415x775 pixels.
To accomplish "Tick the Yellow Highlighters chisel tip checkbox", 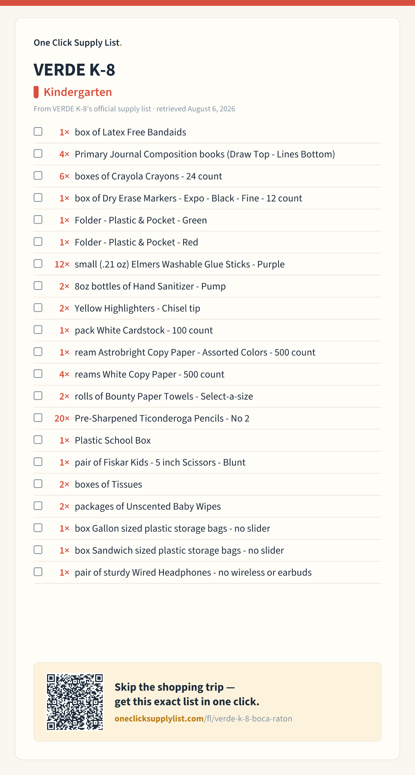I will pyautogui.click(x=38, y=307).
